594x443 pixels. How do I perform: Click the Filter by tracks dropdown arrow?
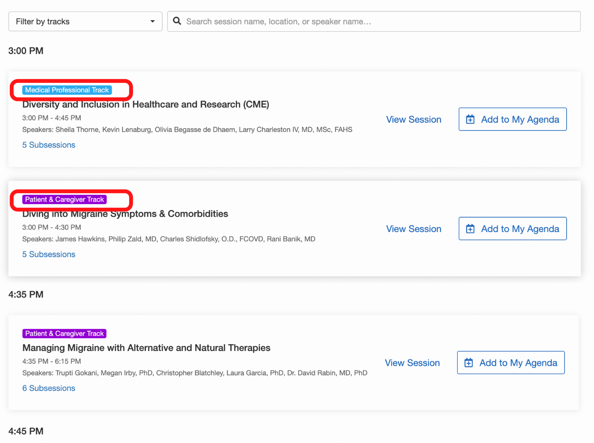coord(153,21)
